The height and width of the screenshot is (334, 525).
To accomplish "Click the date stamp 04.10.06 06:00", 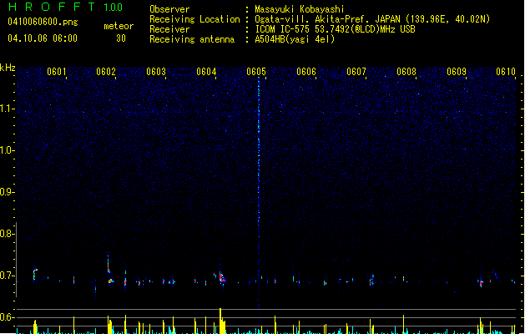I will [x=43, y=38].
